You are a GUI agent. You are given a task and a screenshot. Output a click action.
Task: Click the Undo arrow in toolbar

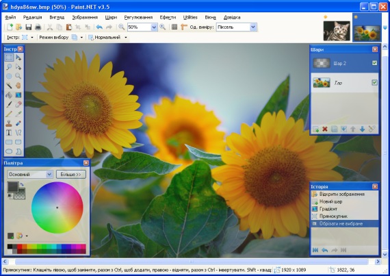[99, 27]
